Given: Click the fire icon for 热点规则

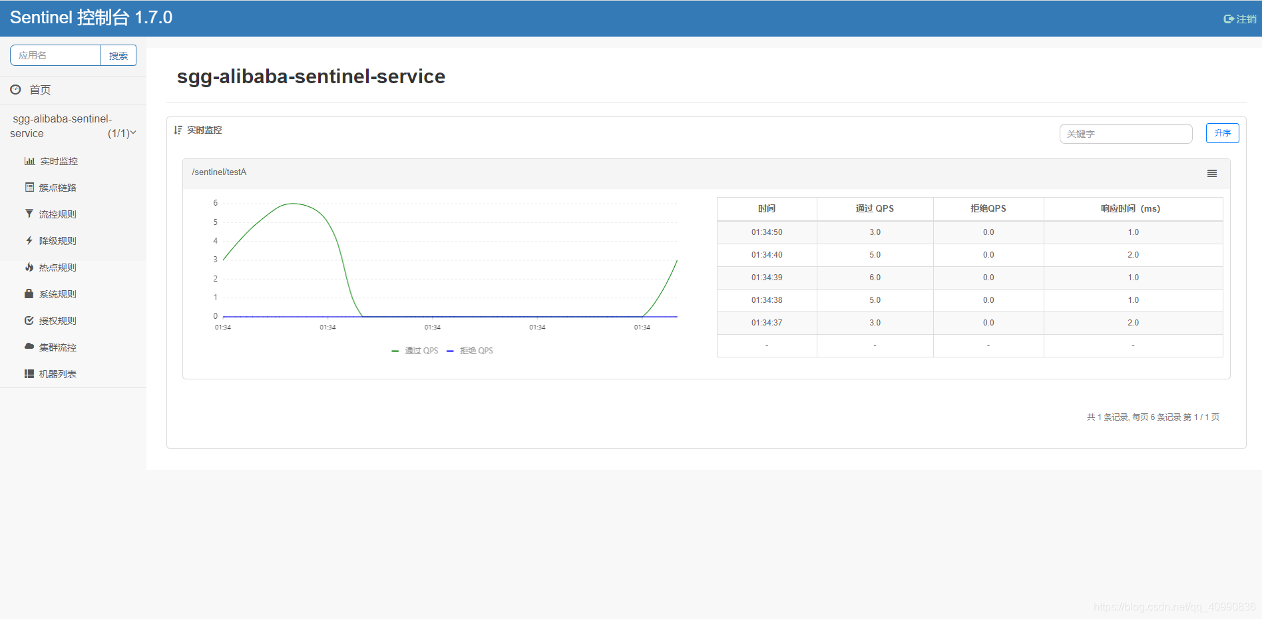Looking at the screenshot, I should tap(29, 268).
